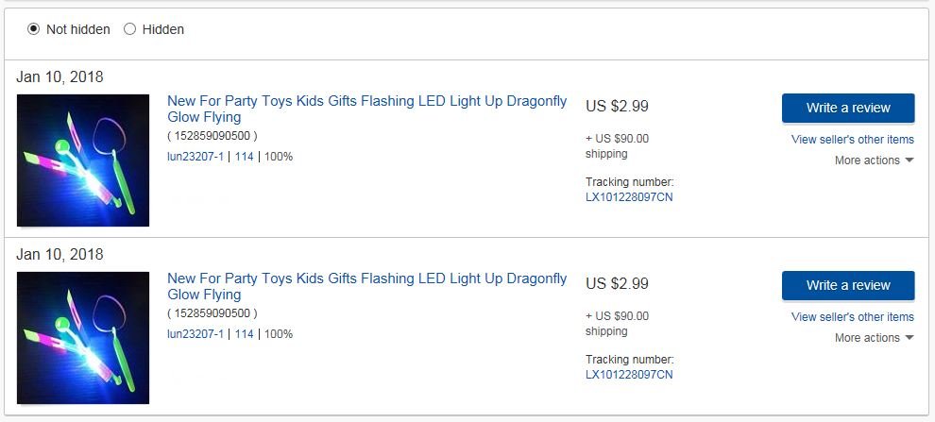Open seller lun23207-1 profile in second order
The image size is (935, 422).
(x=195, y=334)
